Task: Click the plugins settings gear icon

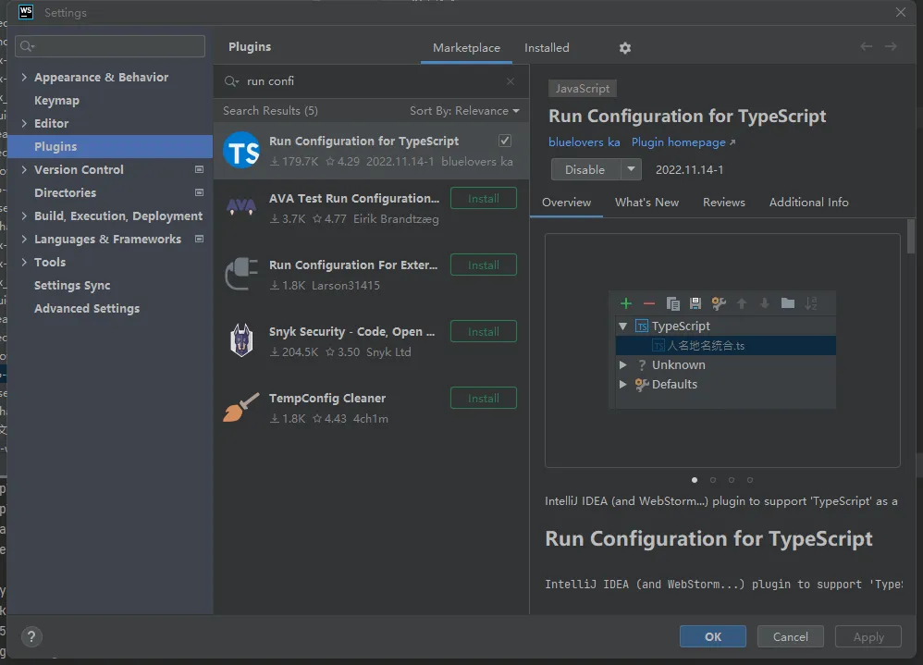Action: [625, 48]
